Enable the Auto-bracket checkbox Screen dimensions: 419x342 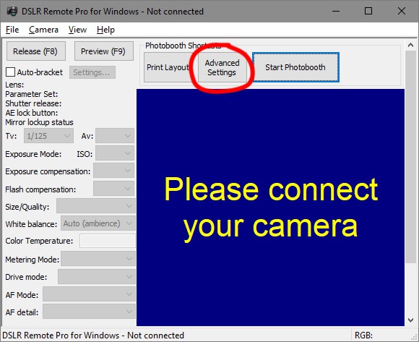tap(10, 72)
